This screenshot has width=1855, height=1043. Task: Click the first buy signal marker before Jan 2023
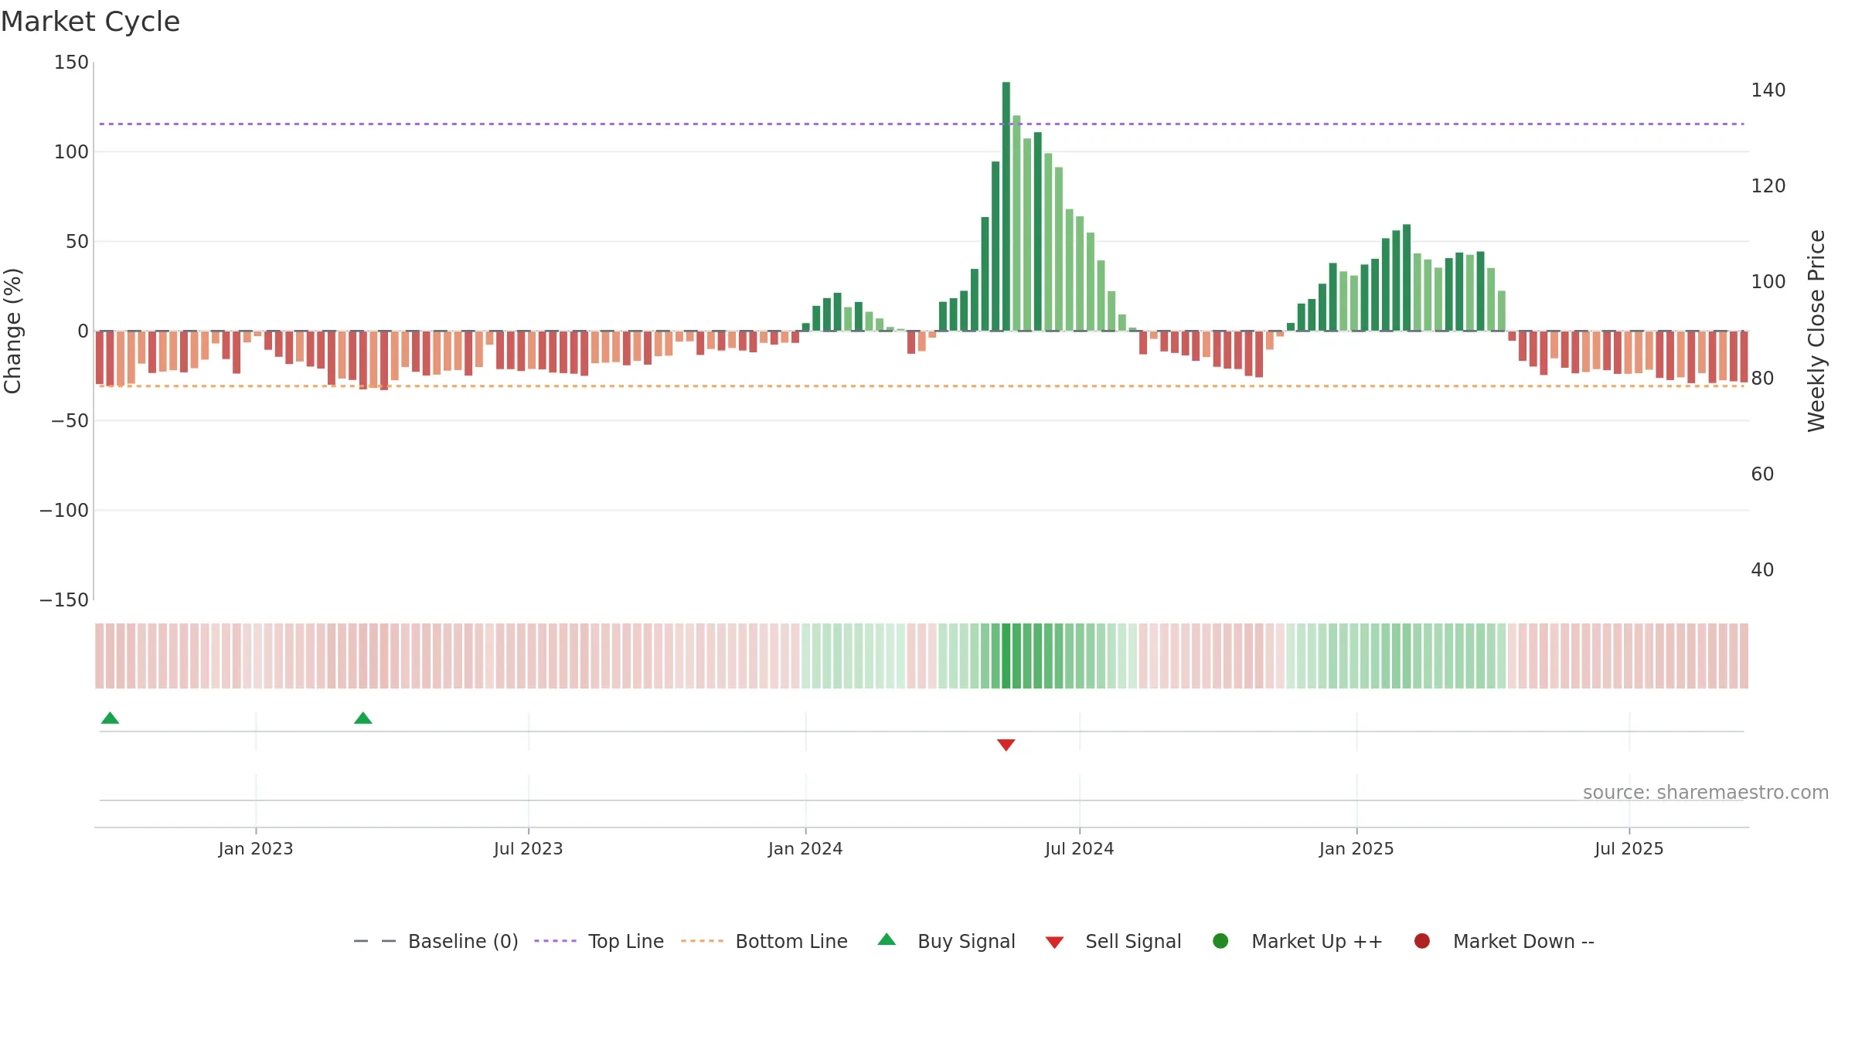tap(110, 719)
